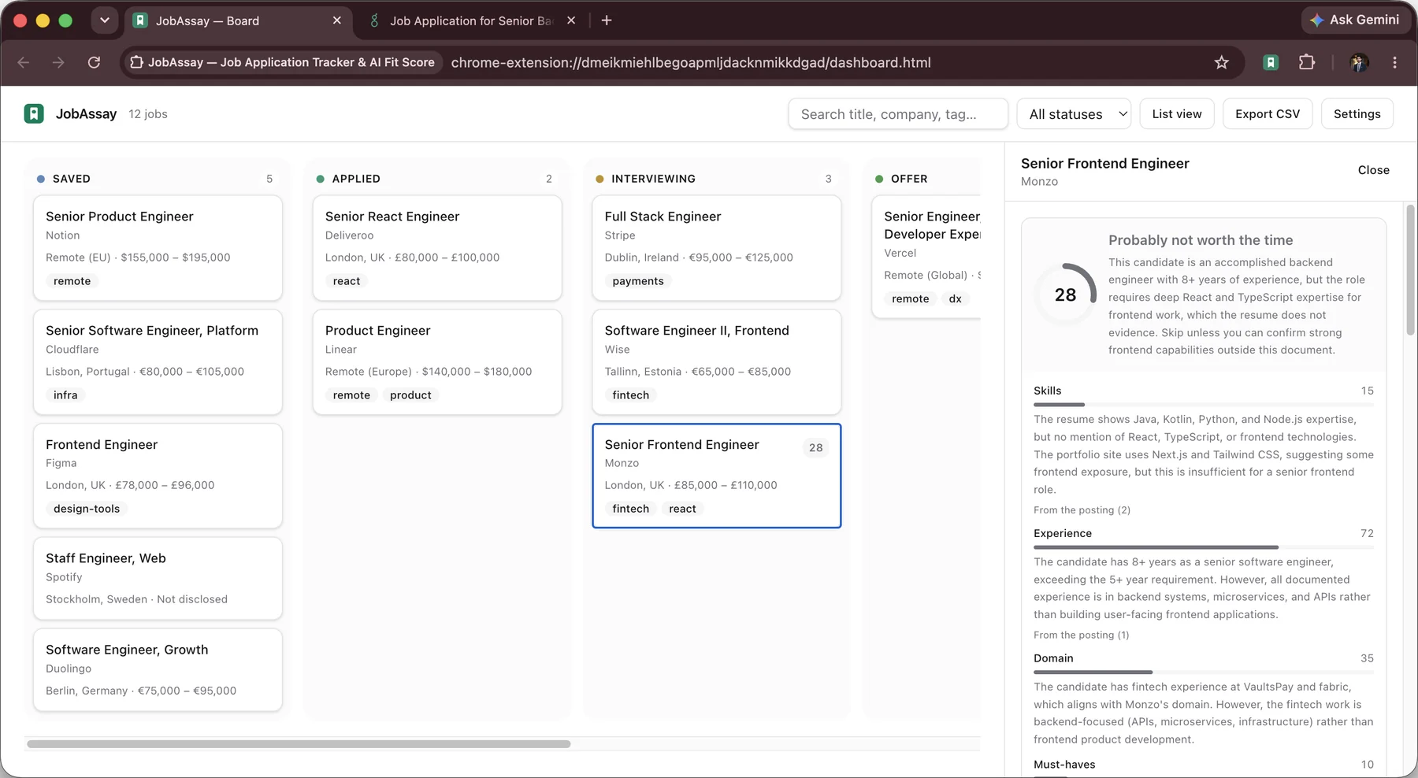Focus the search title, company, tag field

898,114
